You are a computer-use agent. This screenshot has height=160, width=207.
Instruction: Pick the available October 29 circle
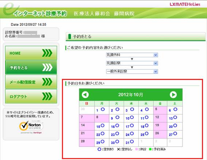click(103, 141)
